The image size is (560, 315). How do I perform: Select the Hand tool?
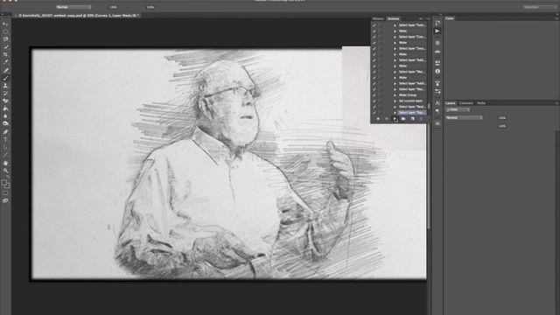(x=5, y=164)
